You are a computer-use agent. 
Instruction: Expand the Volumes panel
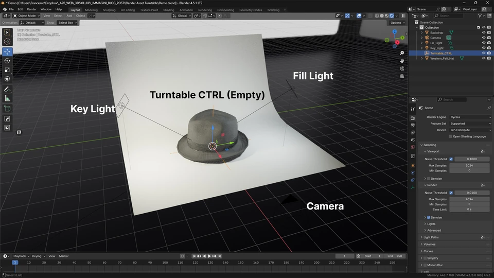[429, 244]
